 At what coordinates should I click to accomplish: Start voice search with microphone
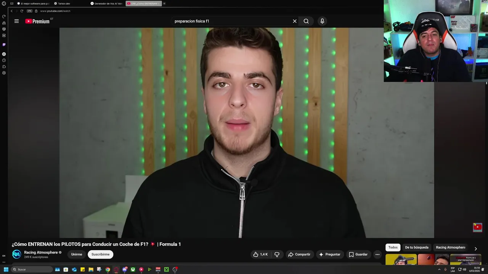pos(322,21)
